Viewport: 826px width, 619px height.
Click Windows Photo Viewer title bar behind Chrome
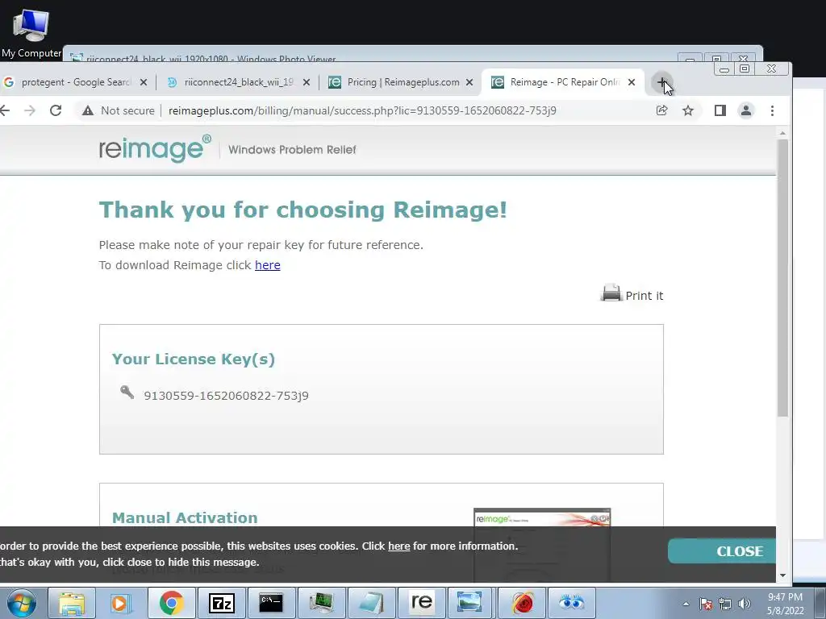tap(369, 55)
